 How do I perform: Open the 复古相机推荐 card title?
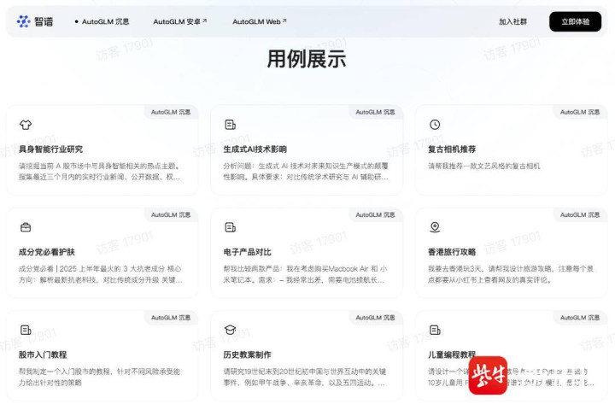pyautogui.click(x=452, y=149)
